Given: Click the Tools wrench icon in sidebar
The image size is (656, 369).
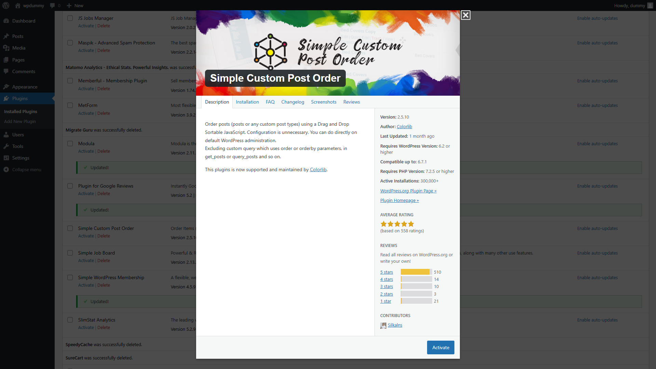Looking at the screenshot, I should tap(6, 146).
